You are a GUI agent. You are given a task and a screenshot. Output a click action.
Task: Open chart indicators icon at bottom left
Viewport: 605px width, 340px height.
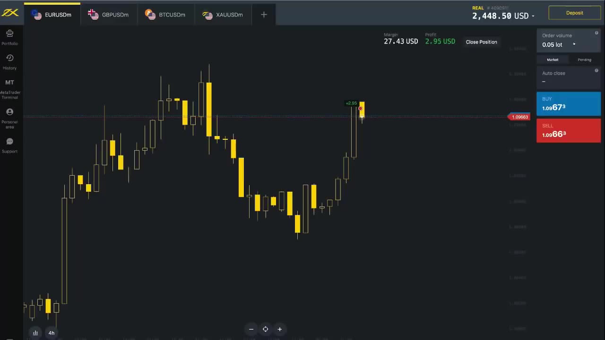click(35, 332)
